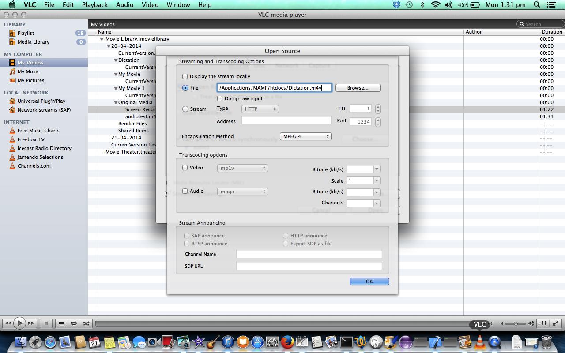Open the Window menu
The height and width of the screenshot is (353, 565).
tap(178, 5)
